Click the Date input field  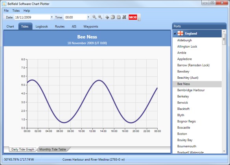coord(32,17)
